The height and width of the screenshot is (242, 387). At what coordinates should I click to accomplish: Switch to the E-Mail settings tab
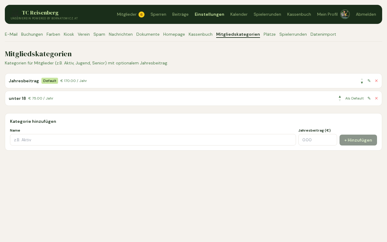[x=11, y=34]
